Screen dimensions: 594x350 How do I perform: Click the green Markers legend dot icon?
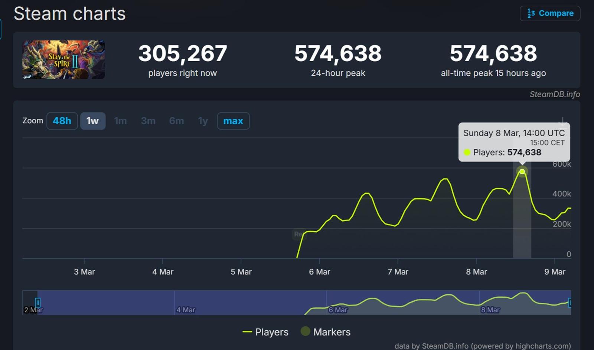click(305, 331)
